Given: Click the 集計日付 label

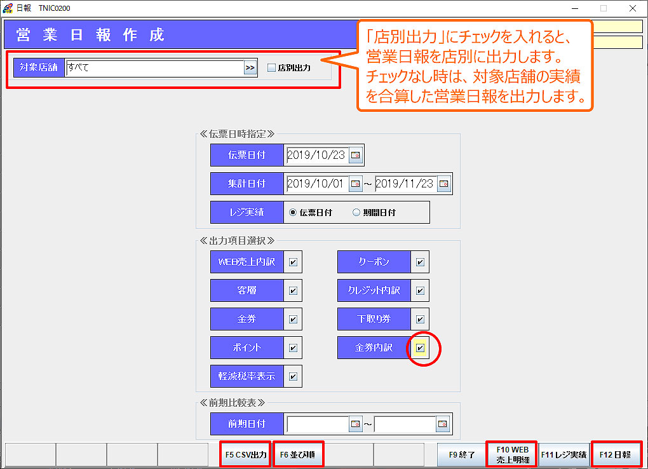Looking at the screenshot, I should 246,184.
